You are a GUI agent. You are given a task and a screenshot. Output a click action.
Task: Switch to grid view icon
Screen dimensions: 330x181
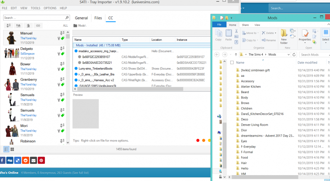pos(12,149)
